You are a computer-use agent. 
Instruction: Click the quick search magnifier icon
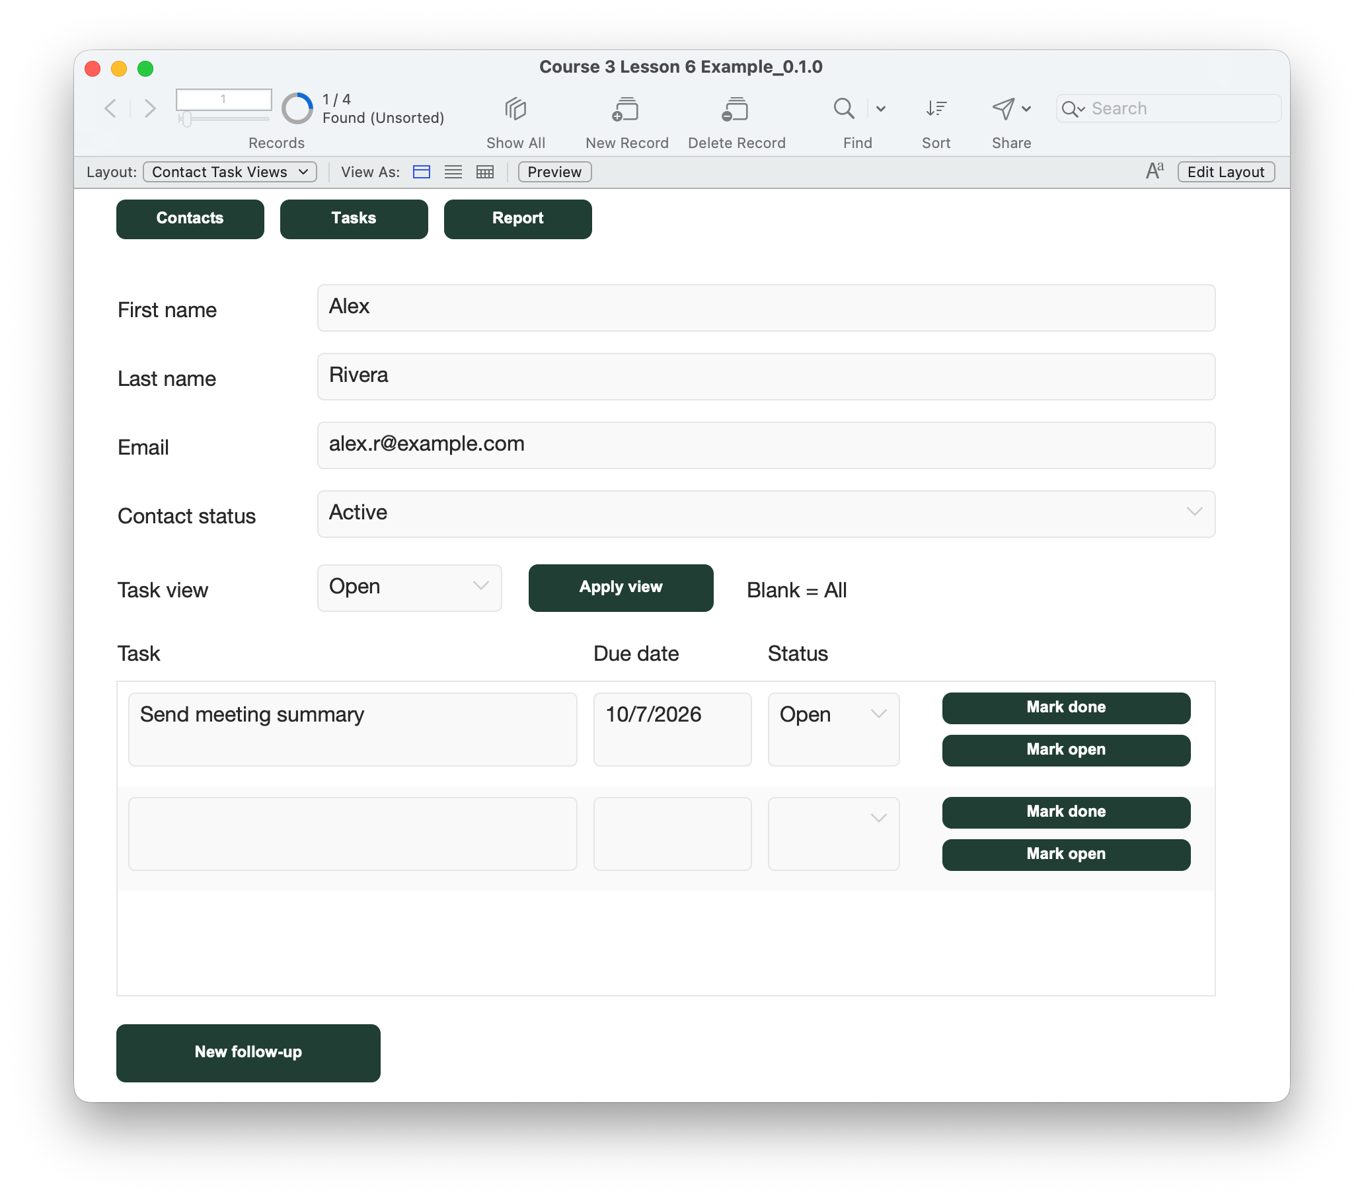(1073, 109)
